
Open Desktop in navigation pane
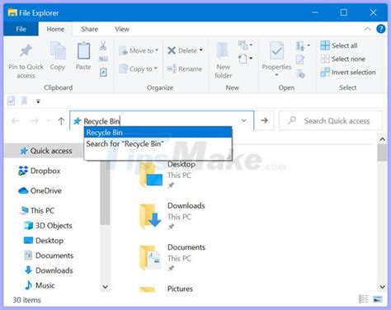[x=44, y=241]
